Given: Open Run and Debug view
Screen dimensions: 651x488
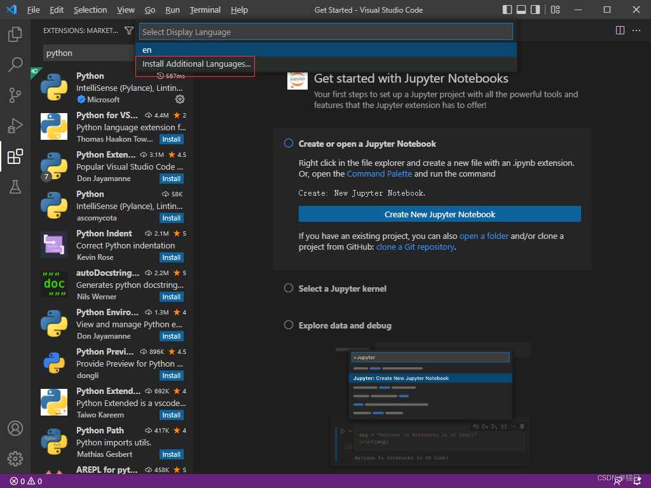Looking at the screenshot, I should 15,126.
